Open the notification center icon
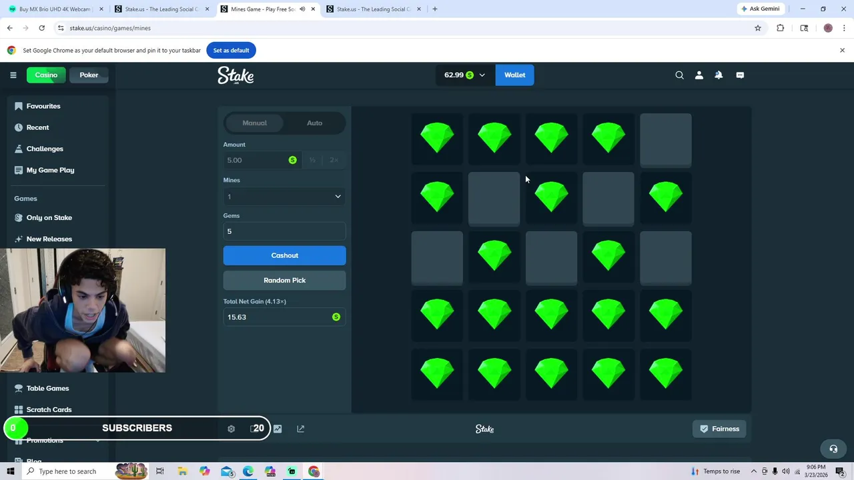 click(x=840, y=471)
